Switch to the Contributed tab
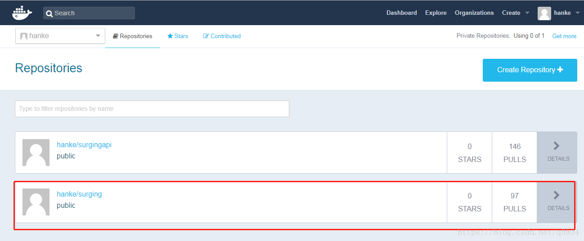 click(x=222, y=36)
